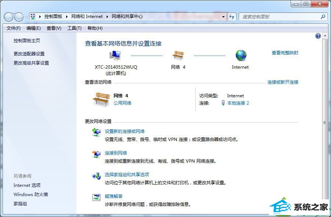
Task: Open the address bar history dropdown
Action: pos(223,17)
